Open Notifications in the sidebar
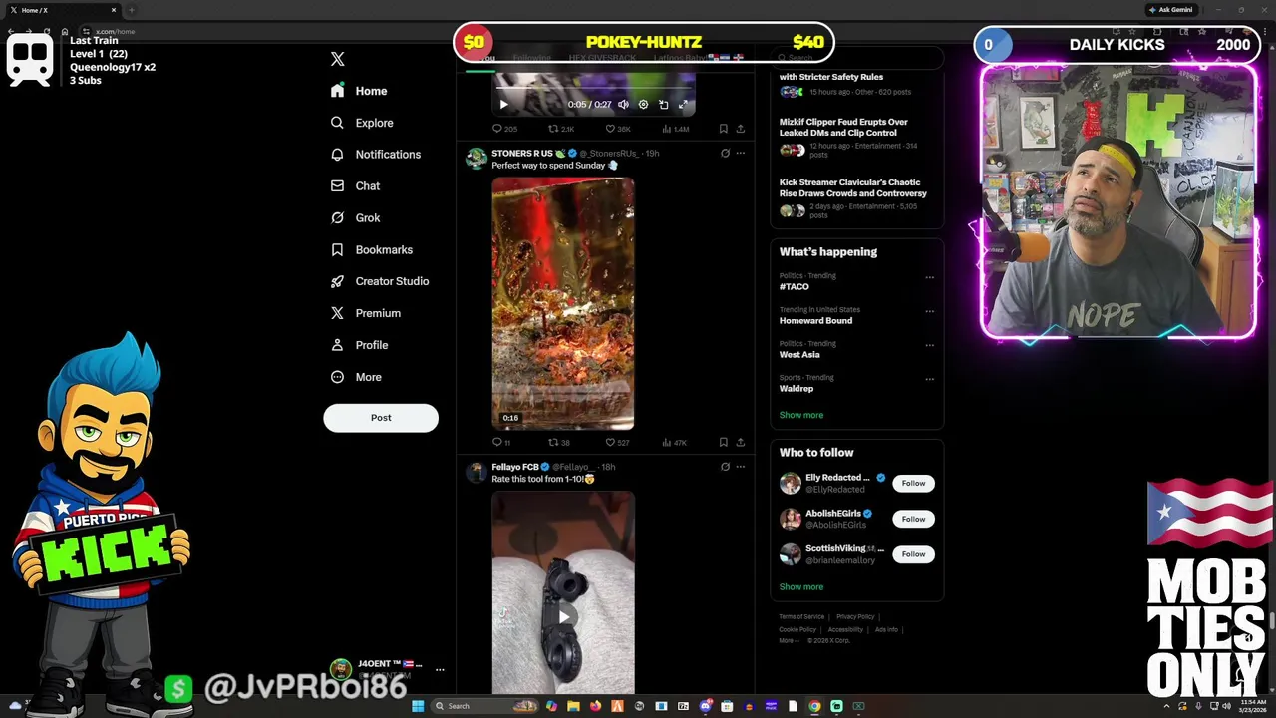1276x718 pixels. [375, 155]
